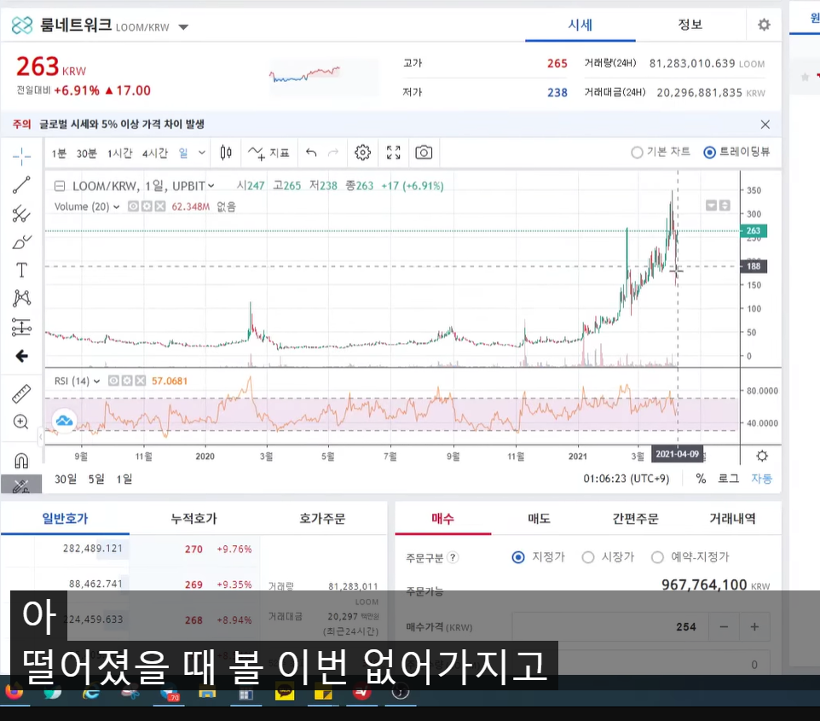Move pane down with arrow button
Image resolution: width=820 pixels, height=721 pixels.
tap(711, 206)
